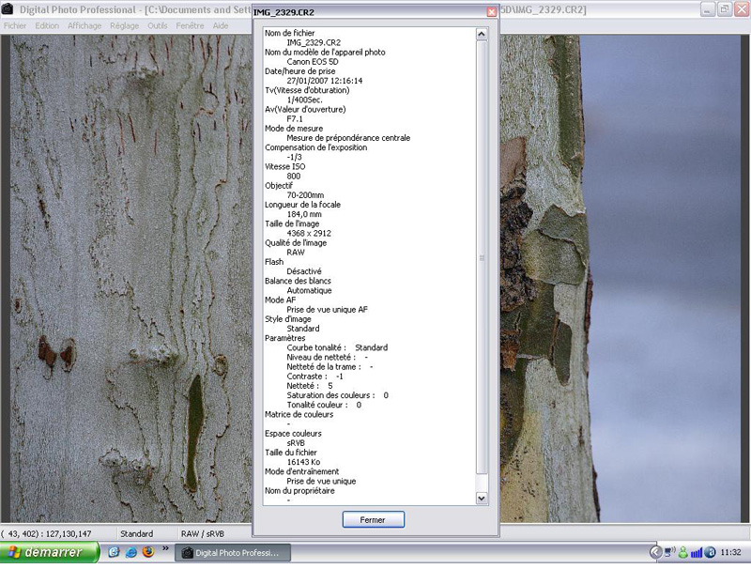Click the lens value '70-200mm'
The height and width of the screenshot is (569, 751).
[305, 195]
